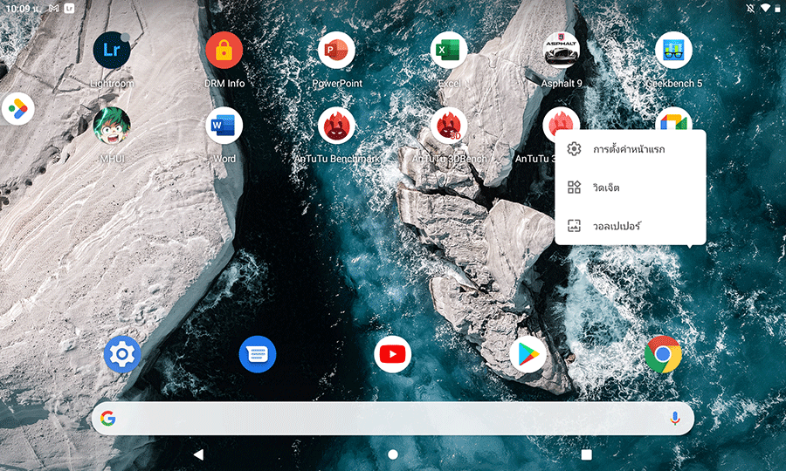Open the MHUI app
The width and height of the screenshot is (786, 471).
coord(112,126)
